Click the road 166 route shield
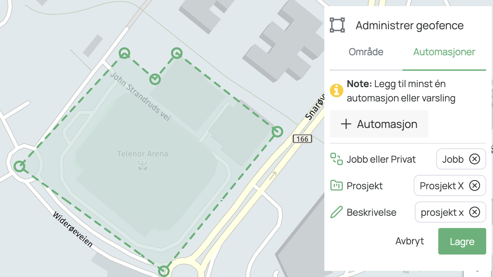493x277 pixels. [x=302, y=139]
